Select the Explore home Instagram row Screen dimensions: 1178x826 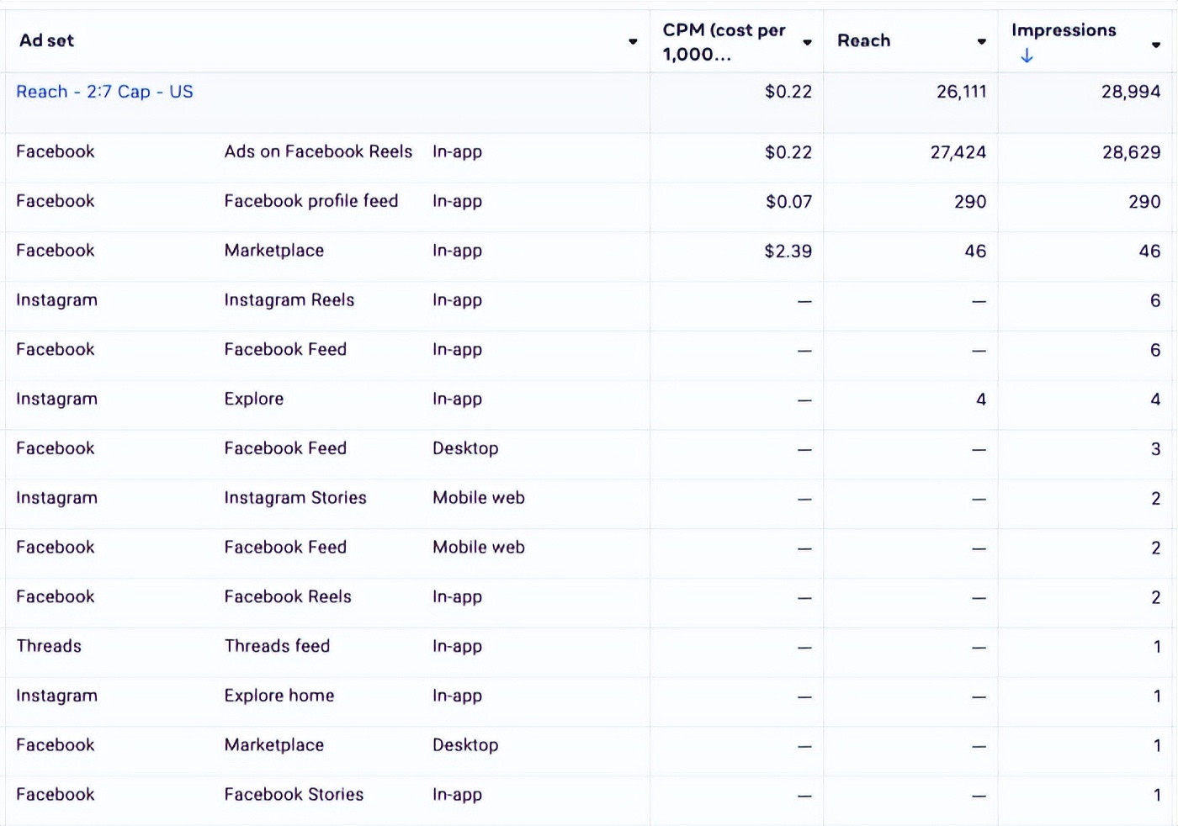pos(279,696)
